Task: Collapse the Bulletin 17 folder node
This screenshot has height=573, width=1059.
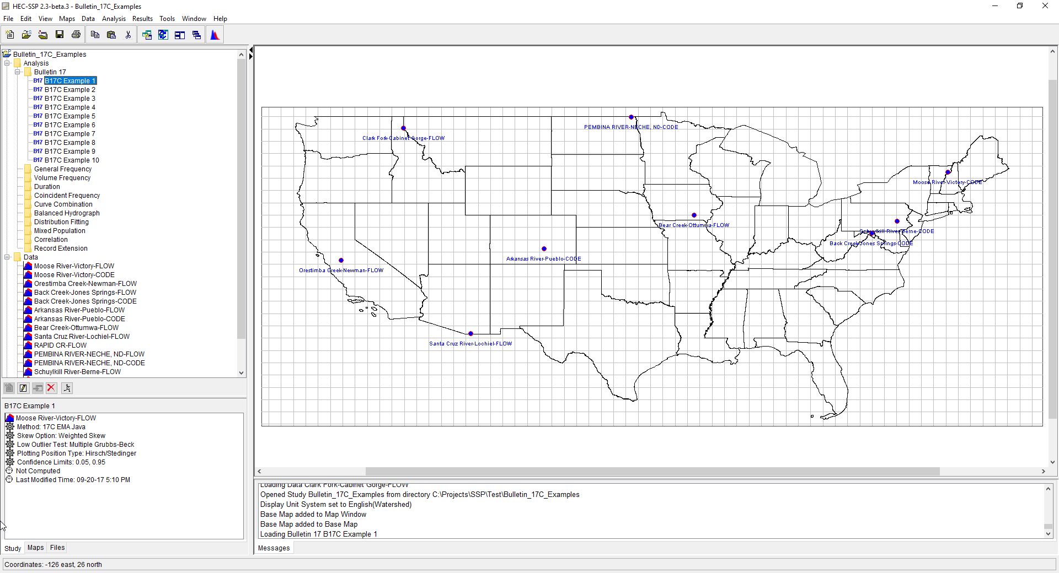Action: 18,72
